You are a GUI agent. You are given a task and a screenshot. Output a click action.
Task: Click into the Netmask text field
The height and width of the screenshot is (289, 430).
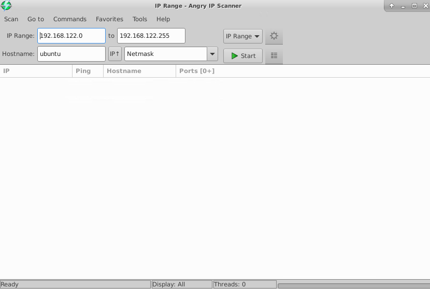166,54
